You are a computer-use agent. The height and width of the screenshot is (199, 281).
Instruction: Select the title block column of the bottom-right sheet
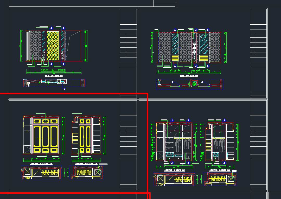[258, 145]
